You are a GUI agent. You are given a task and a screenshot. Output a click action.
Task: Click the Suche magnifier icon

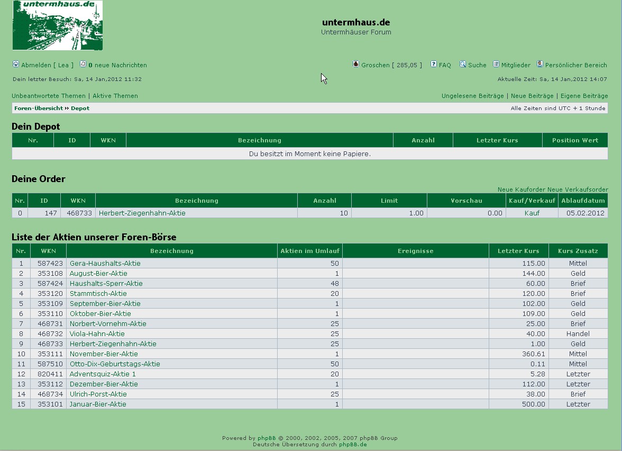tap(463, 65)
